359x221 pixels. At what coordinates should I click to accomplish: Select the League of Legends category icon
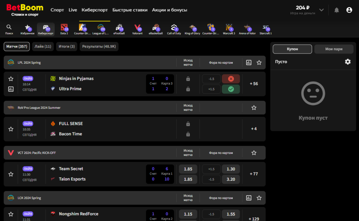[x=101, y=29]
